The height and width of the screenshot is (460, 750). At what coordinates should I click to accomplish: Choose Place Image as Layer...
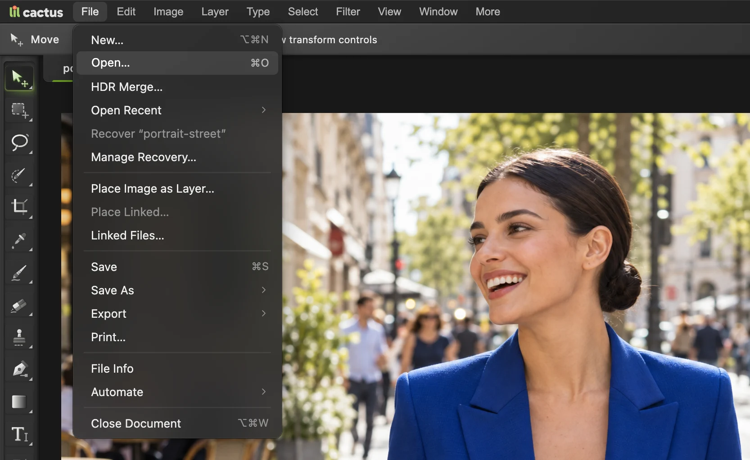(177, 189)
